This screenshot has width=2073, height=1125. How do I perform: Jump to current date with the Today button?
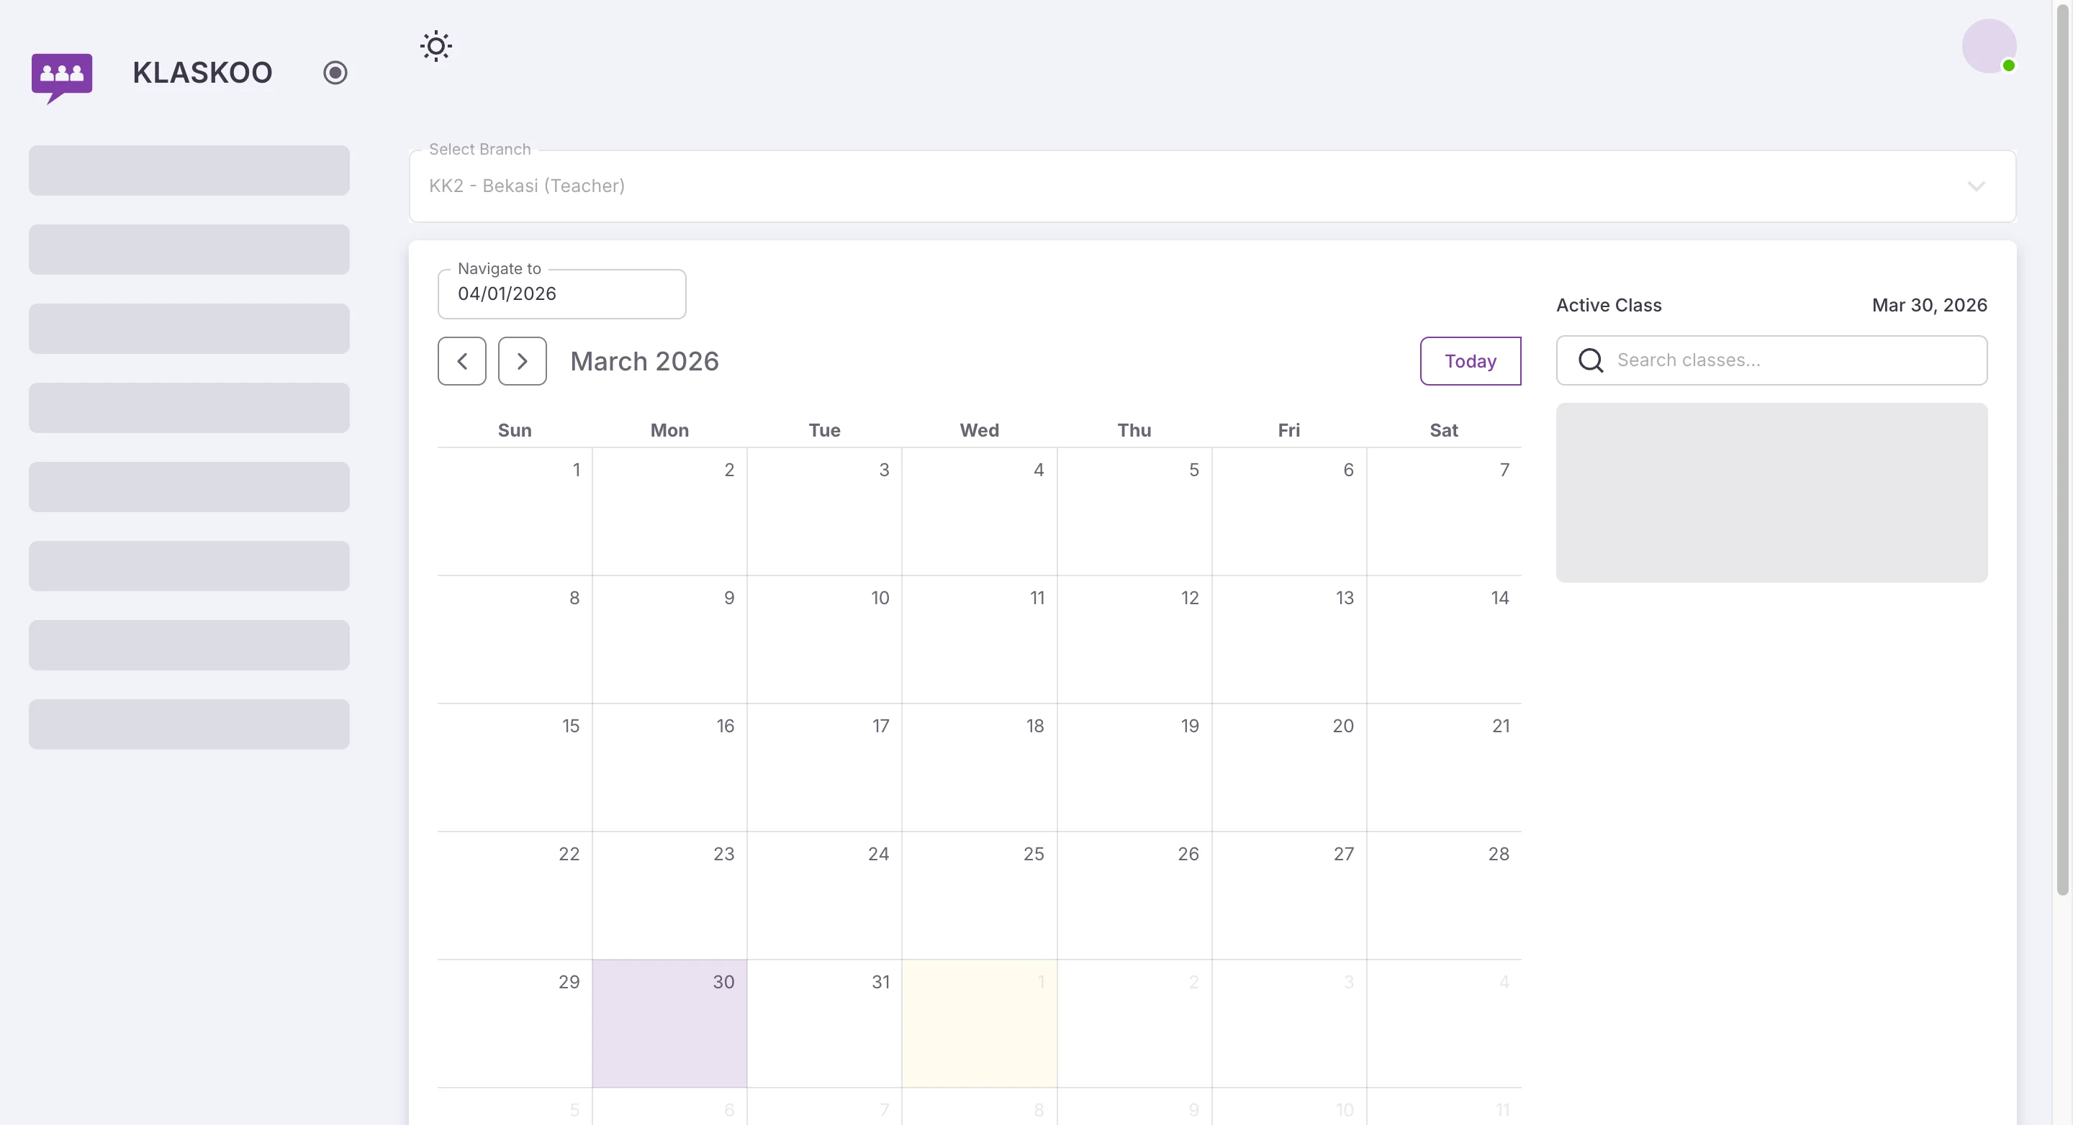pyautogui.click(x=1469, y=360)
